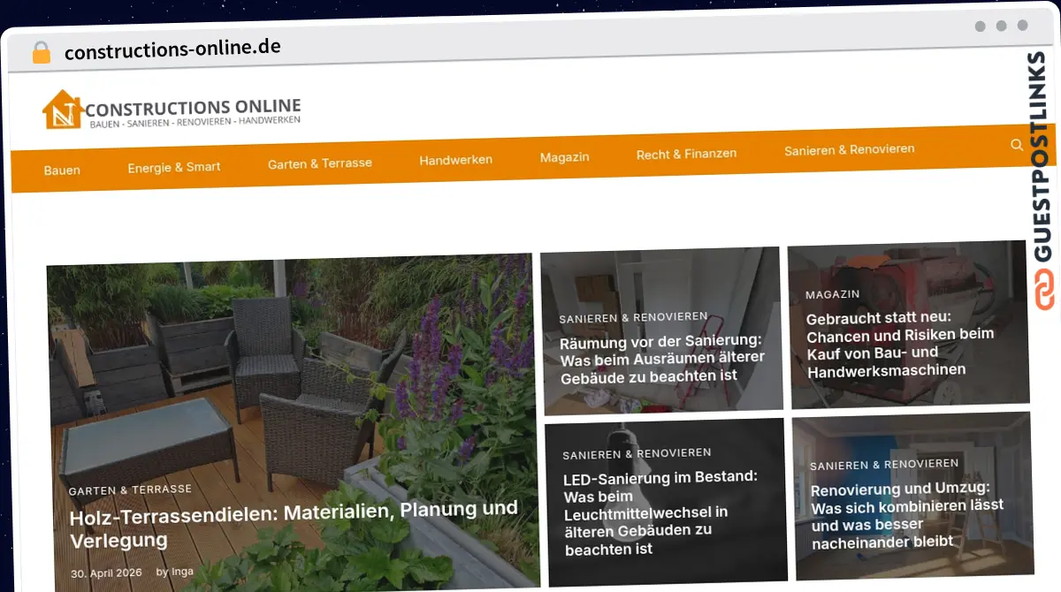Viewport: 1061px width, 592px height.
Task: Open LED-Sanierung im Bestand article
Action: [660, 512]
